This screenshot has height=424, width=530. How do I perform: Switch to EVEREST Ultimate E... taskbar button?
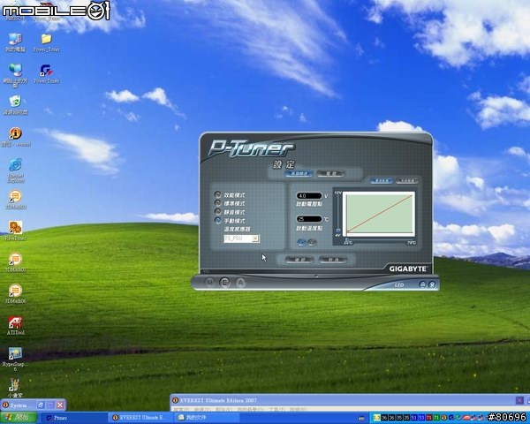[x=142, y=418]
